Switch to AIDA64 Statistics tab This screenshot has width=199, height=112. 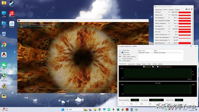pyautogui.click(x=160, y=64)
